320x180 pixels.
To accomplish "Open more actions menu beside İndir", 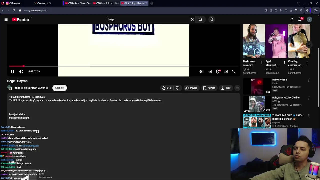I will click(x=237, y=88).
